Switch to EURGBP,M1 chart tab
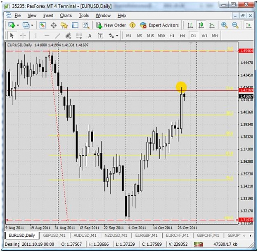This screenshot has width=258, height=252. pos(146,235)
